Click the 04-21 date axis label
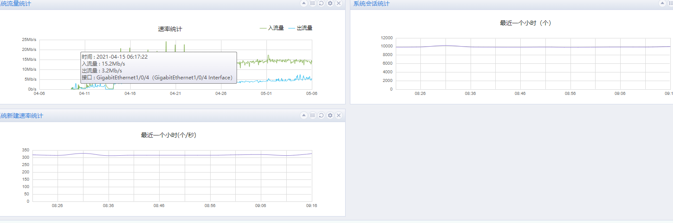Screen dimensions: 673x223 pyautogui.click(x=175, y=93)
